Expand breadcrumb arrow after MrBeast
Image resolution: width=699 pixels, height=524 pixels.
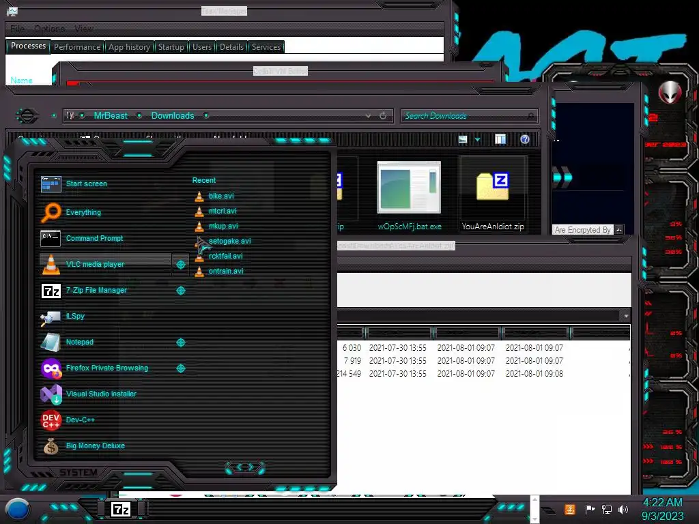[139, 115]
